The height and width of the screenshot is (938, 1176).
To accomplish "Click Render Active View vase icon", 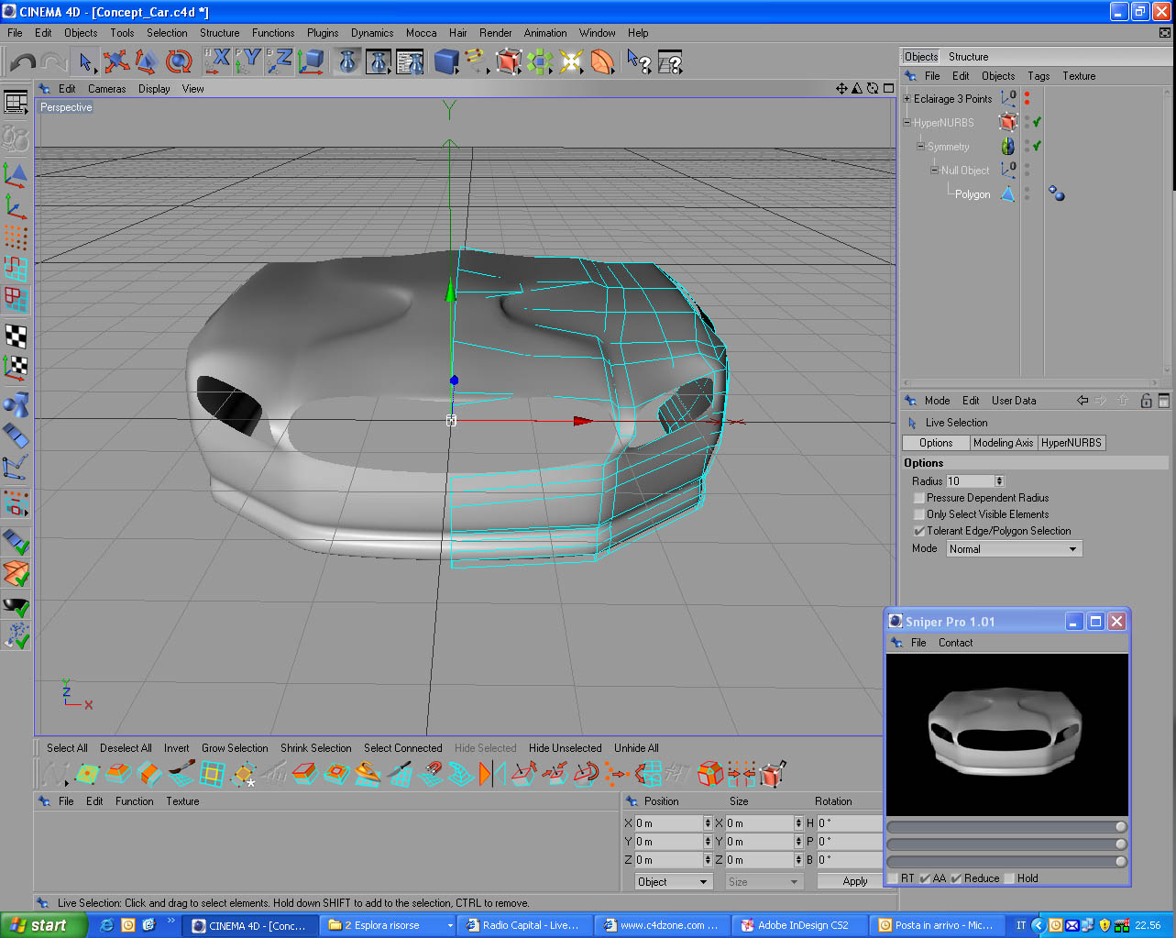I will pyautogui.click(x=347, y=62).
